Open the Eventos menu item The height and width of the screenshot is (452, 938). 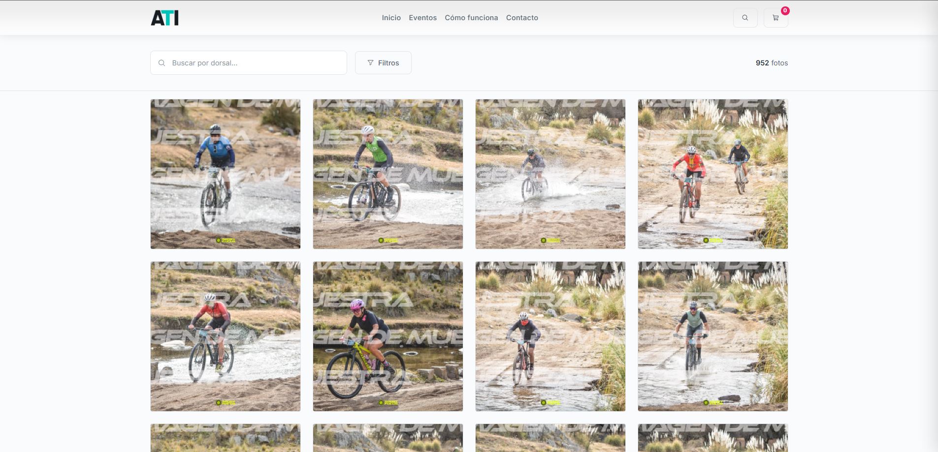422,18
